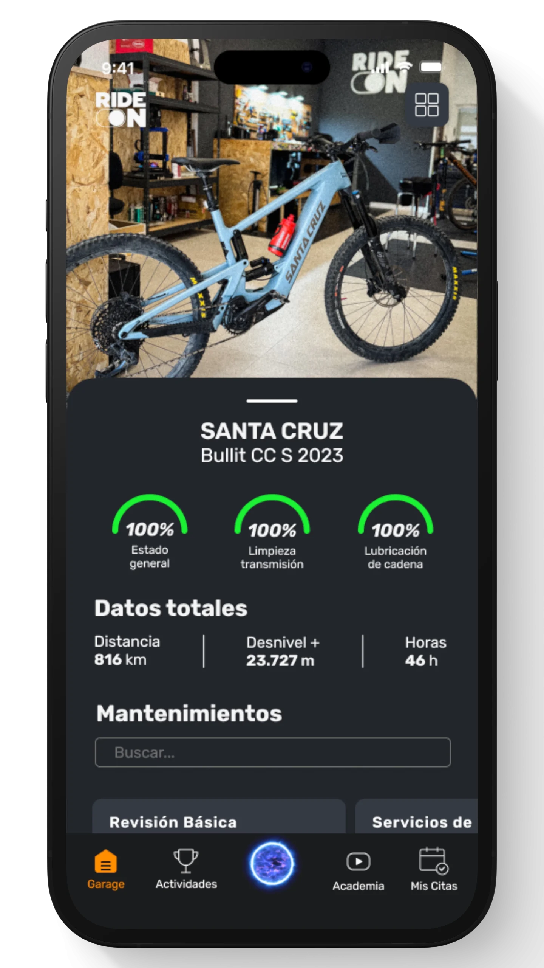Open the Academia video play icon
The image size is (544, 968).
point(358,862)
